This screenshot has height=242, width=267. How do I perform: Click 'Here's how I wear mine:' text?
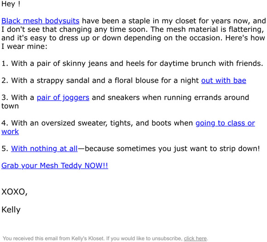pyautogui.click(x=133, y=42)
